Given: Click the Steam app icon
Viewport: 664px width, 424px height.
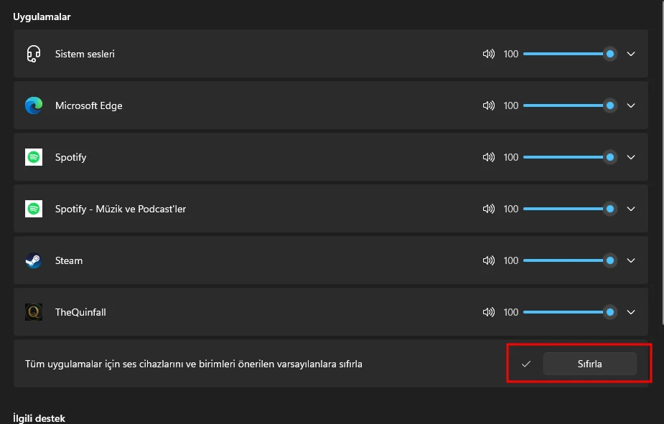Looking at the screenshot, I should pos(34,260).
